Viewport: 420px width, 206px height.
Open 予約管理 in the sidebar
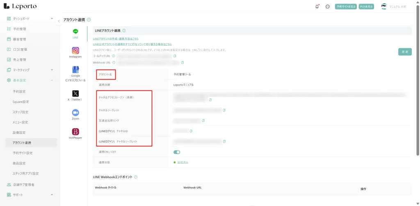19,29
